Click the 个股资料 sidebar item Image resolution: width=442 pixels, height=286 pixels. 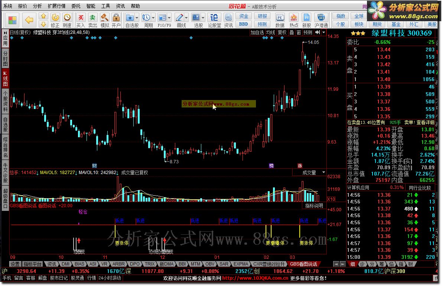pos(5,101)
